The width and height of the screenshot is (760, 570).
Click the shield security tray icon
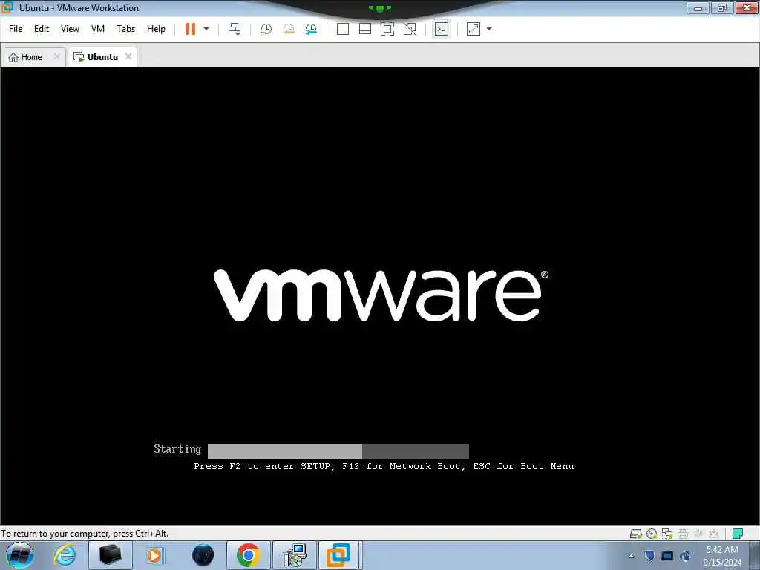click(649, 555)
